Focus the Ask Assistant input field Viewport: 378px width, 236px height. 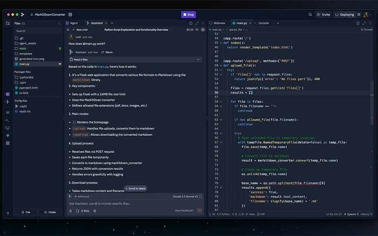pyautogui.click(x=135, y=203)
